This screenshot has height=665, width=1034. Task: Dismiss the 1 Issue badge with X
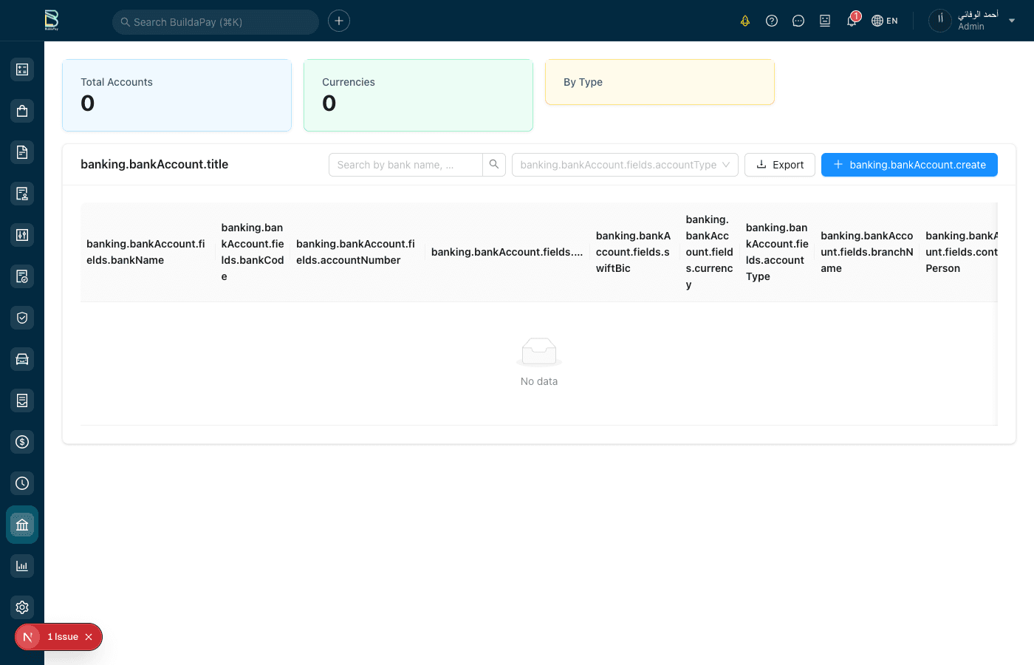[89, 637]
